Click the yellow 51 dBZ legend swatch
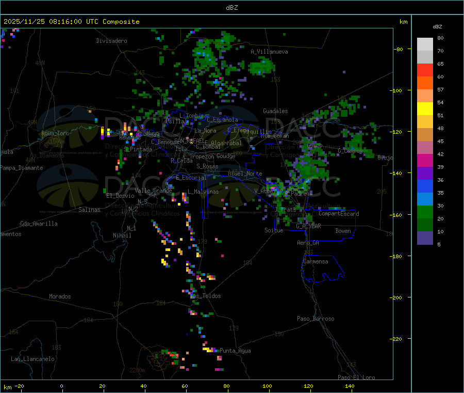464x393 pixels. coord(425,109)
